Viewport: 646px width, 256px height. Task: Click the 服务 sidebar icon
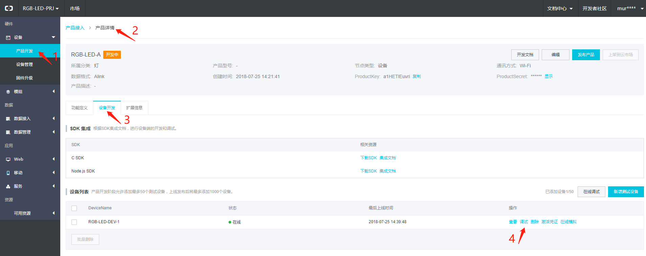tap(8, 186)
